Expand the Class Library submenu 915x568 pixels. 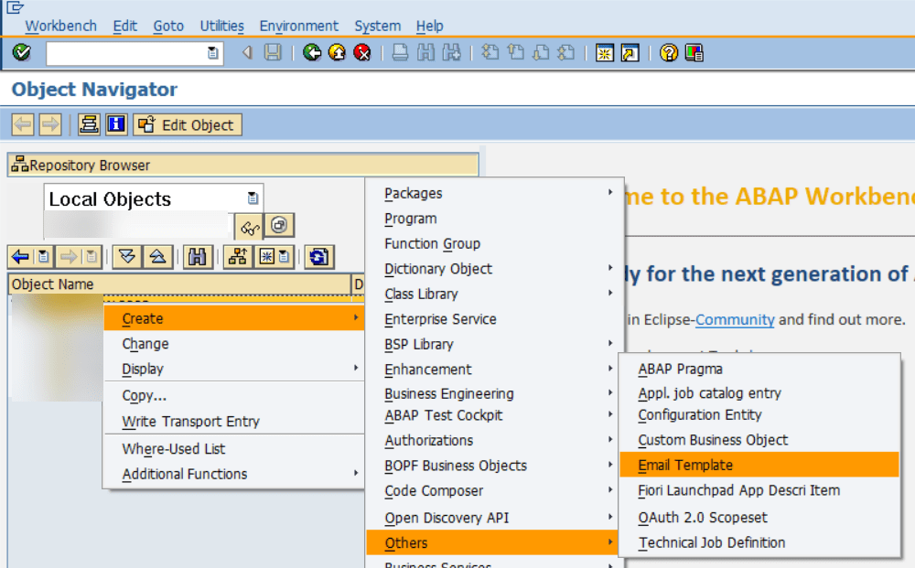tap(609, 294)
